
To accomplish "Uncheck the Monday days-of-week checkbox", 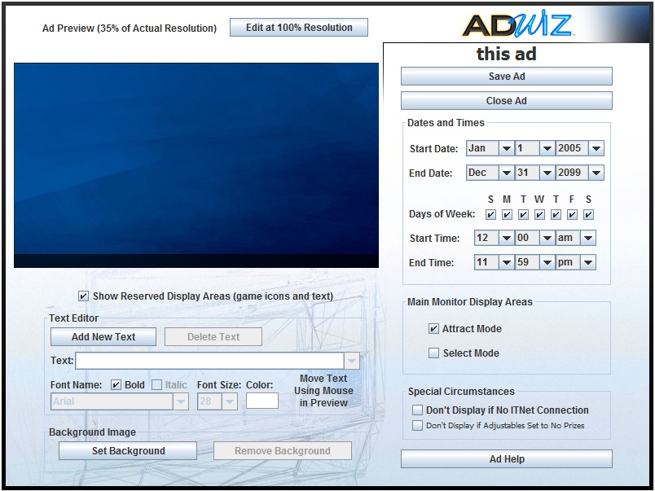I will pyautogui.click(x=507, y=215).
